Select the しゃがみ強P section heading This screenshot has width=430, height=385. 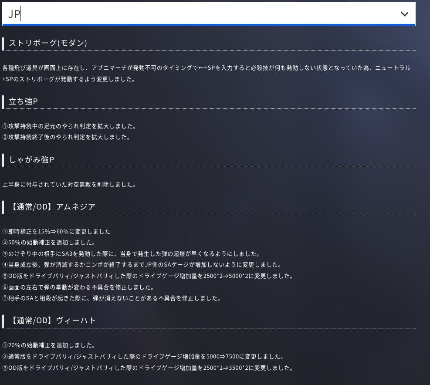[31, 159]
